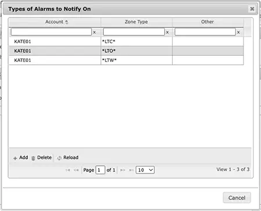The width and height of the screenshot is (261, 211).
Task: Click the *LTW* zone type cell
Action: click(x=136, y=60)
